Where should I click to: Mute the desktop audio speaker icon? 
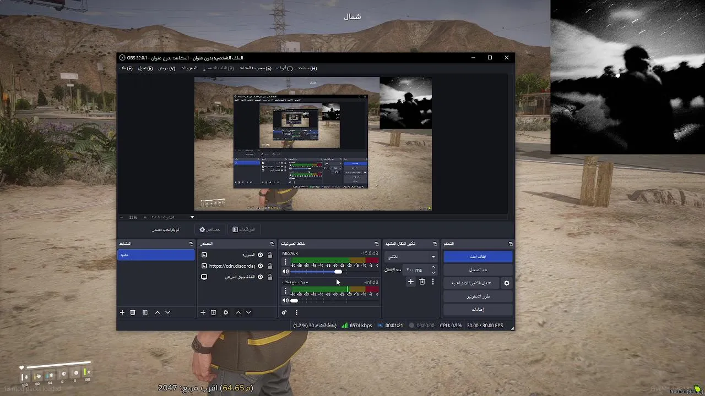pos(285,300)
